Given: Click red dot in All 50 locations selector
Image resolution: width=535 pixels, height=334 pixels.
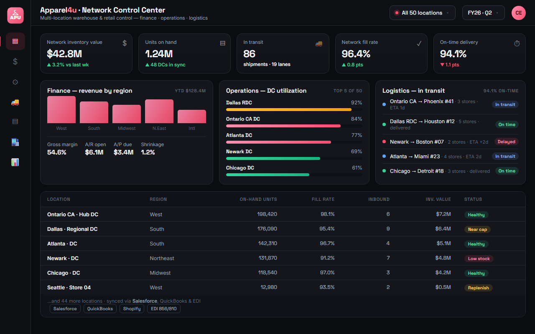Looking at the screenshot, I should 397,13.
